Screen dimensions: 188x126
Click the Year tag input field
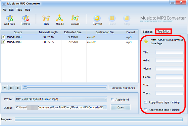pyautogui.click(x=170, y=85)
